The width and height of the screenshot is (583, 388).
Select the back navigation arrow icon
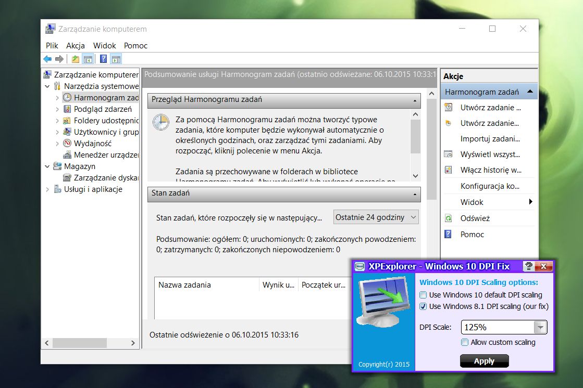pyautogui.click(x=48, y=59)
